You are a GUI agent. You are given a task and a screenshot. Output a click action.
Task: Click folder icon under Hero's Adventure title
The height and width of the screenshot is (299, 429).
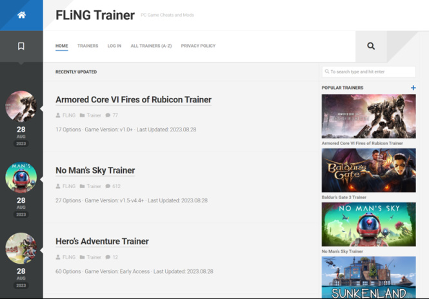(x=82, y=257)
